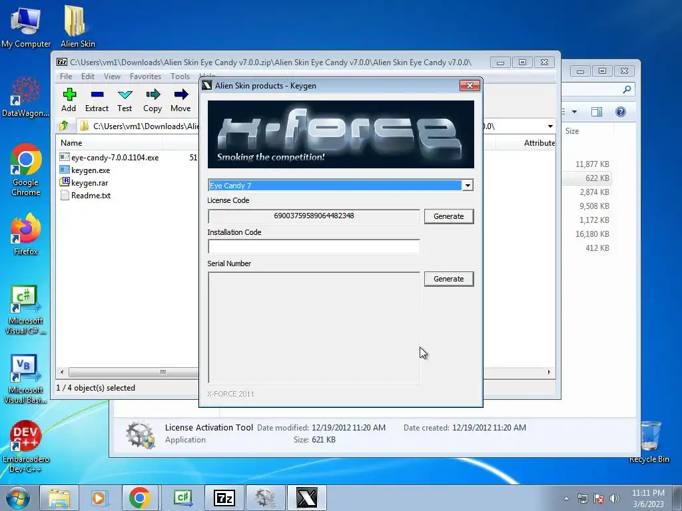Open the View menu in 7-Zip
The width and height of the screenshot is (682, 511).
click(112, 77)
